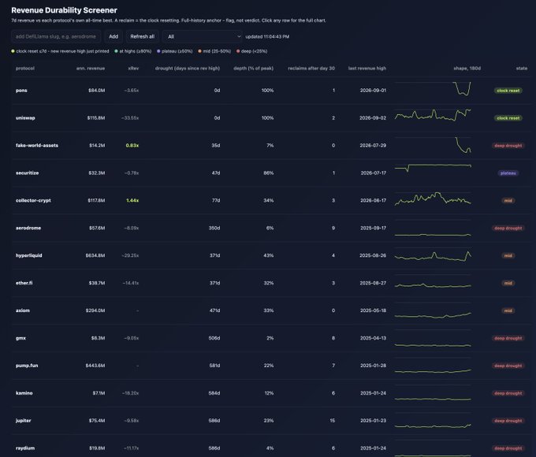Click the Refresh all button
The width and height of the screenshot is (536, 457).
point(142,36)
